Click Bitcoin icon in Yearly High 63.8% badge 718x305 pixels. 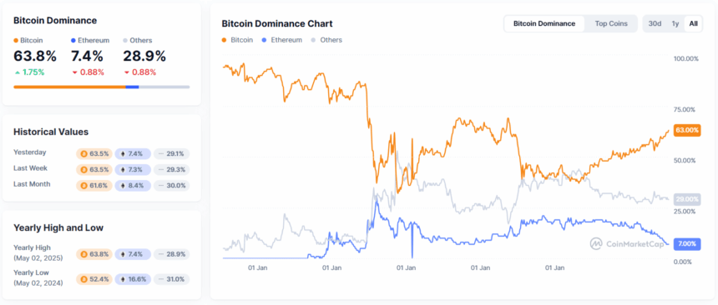tap(83, 254)
